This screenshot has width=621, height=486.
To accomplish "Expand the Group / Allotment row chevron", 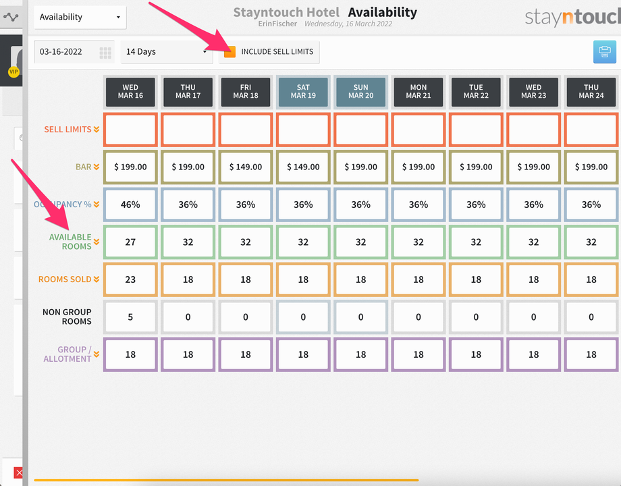I will click(97, 354).
